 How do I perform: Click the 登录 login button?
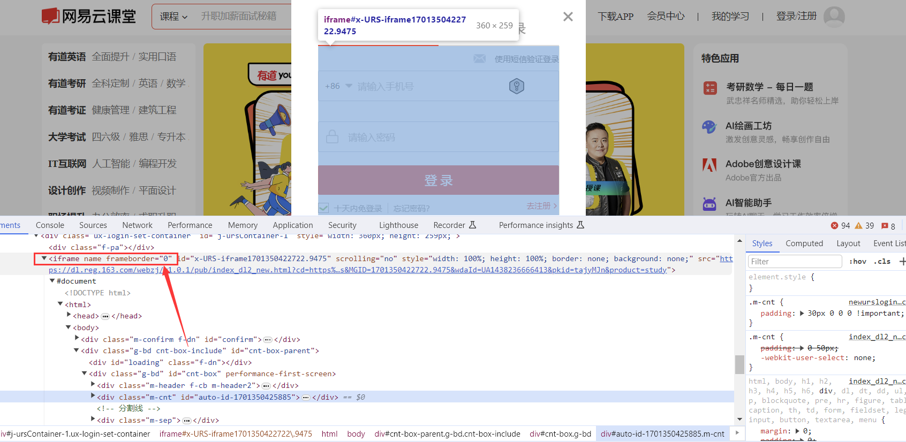[x=439, y=180]
